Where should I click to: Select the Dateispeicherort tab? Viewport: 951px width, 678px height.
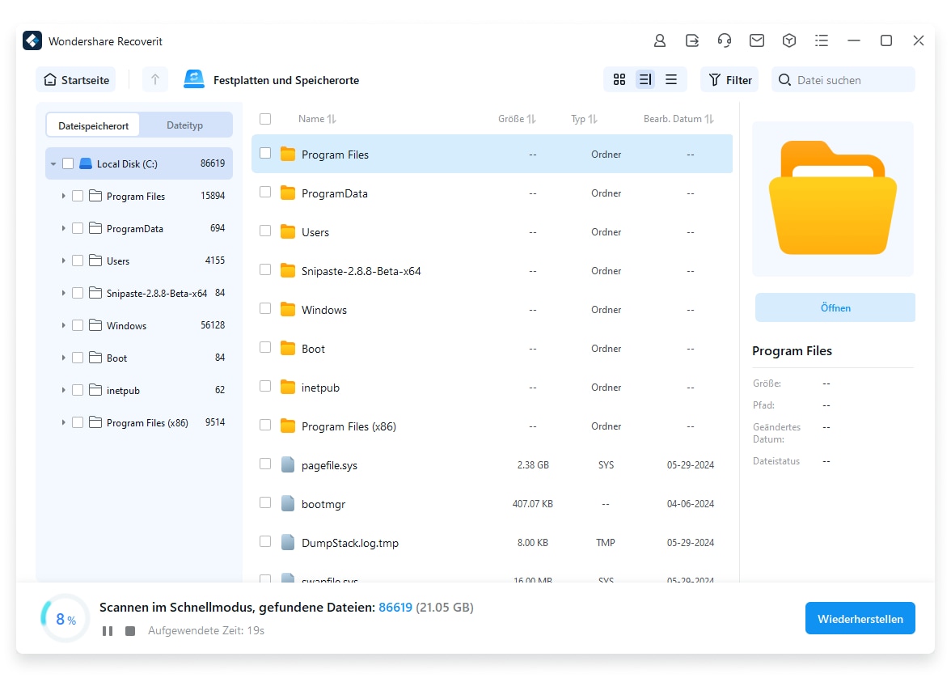tap(94, 125)
